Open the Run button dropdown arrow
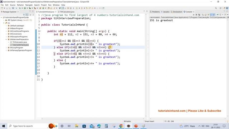Viewport: 229px width, 129px height. (x=27, y=8)
